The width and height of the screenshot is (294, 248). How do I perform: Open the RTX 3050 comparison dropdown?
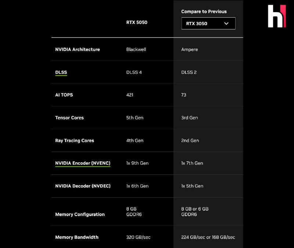(x=208, y=24)
